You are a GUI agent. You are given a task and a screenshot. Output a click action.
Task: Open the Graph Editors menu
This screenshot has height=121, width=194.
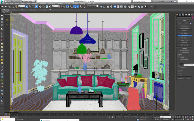[51, 4]
